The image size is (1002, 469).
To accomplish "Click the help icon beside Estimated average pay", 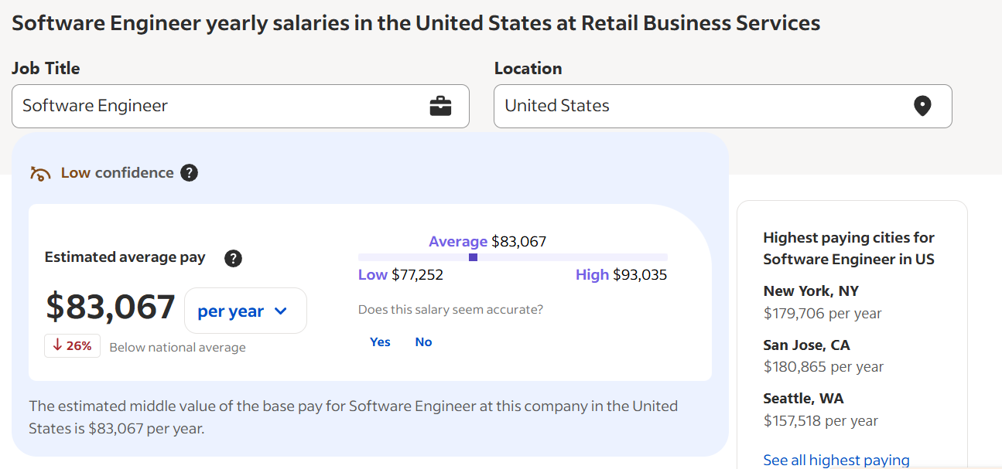I will tap(233, 259).
